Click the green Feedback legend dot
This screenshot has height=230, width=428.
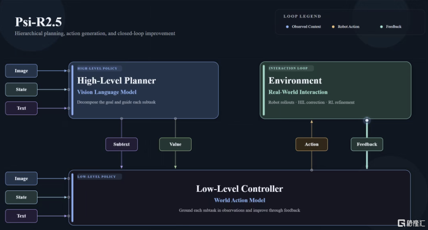tap(381, 27)
